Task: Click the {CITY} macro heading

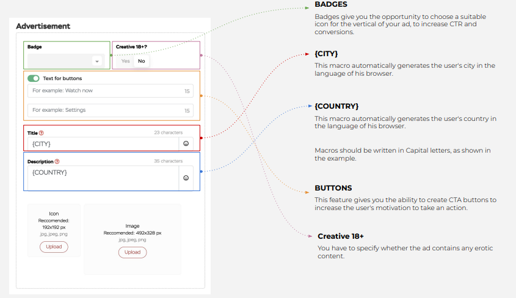Action: 326,54
